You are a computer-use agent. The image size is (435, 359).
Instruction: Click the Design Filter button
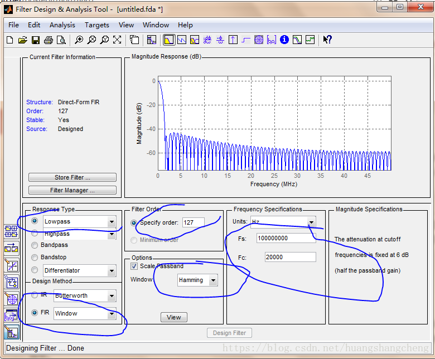[229, 333]
